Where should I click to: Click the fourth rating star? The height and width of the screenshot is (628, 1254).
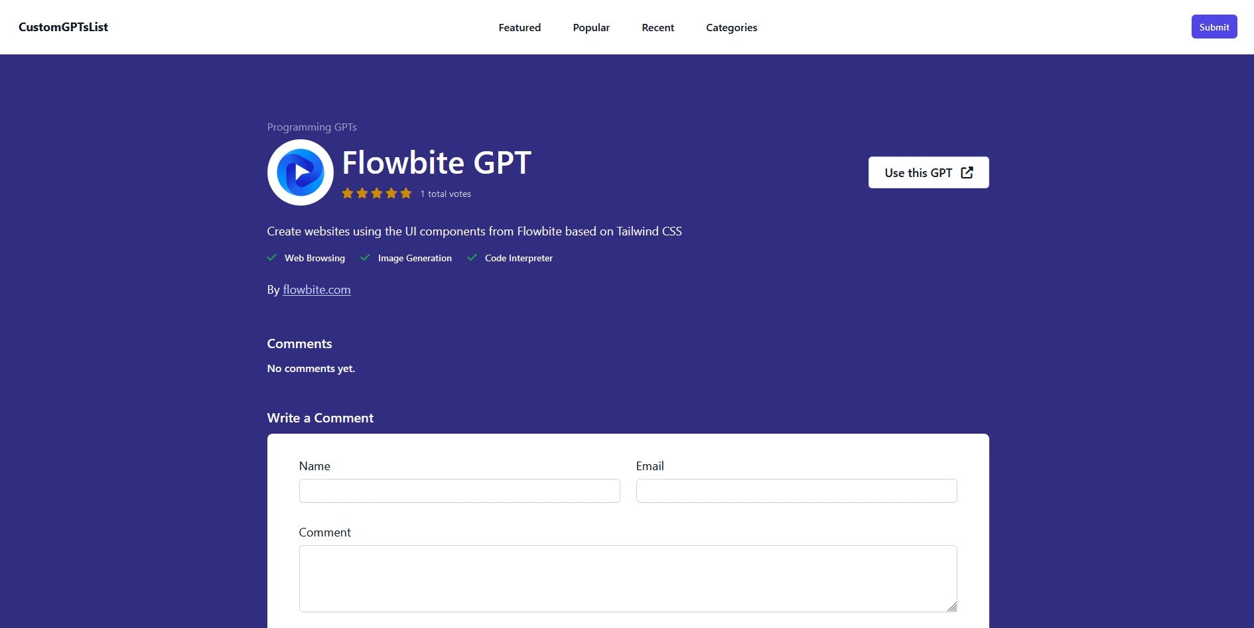coord(391,194)
